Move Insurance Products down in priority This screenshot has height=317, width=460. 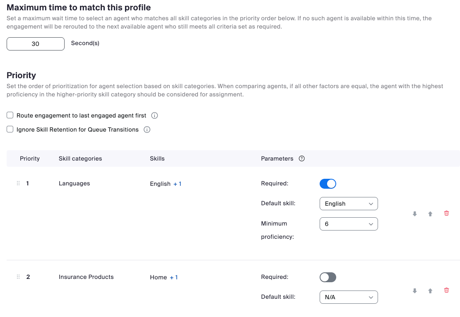(x=414, y=291)
